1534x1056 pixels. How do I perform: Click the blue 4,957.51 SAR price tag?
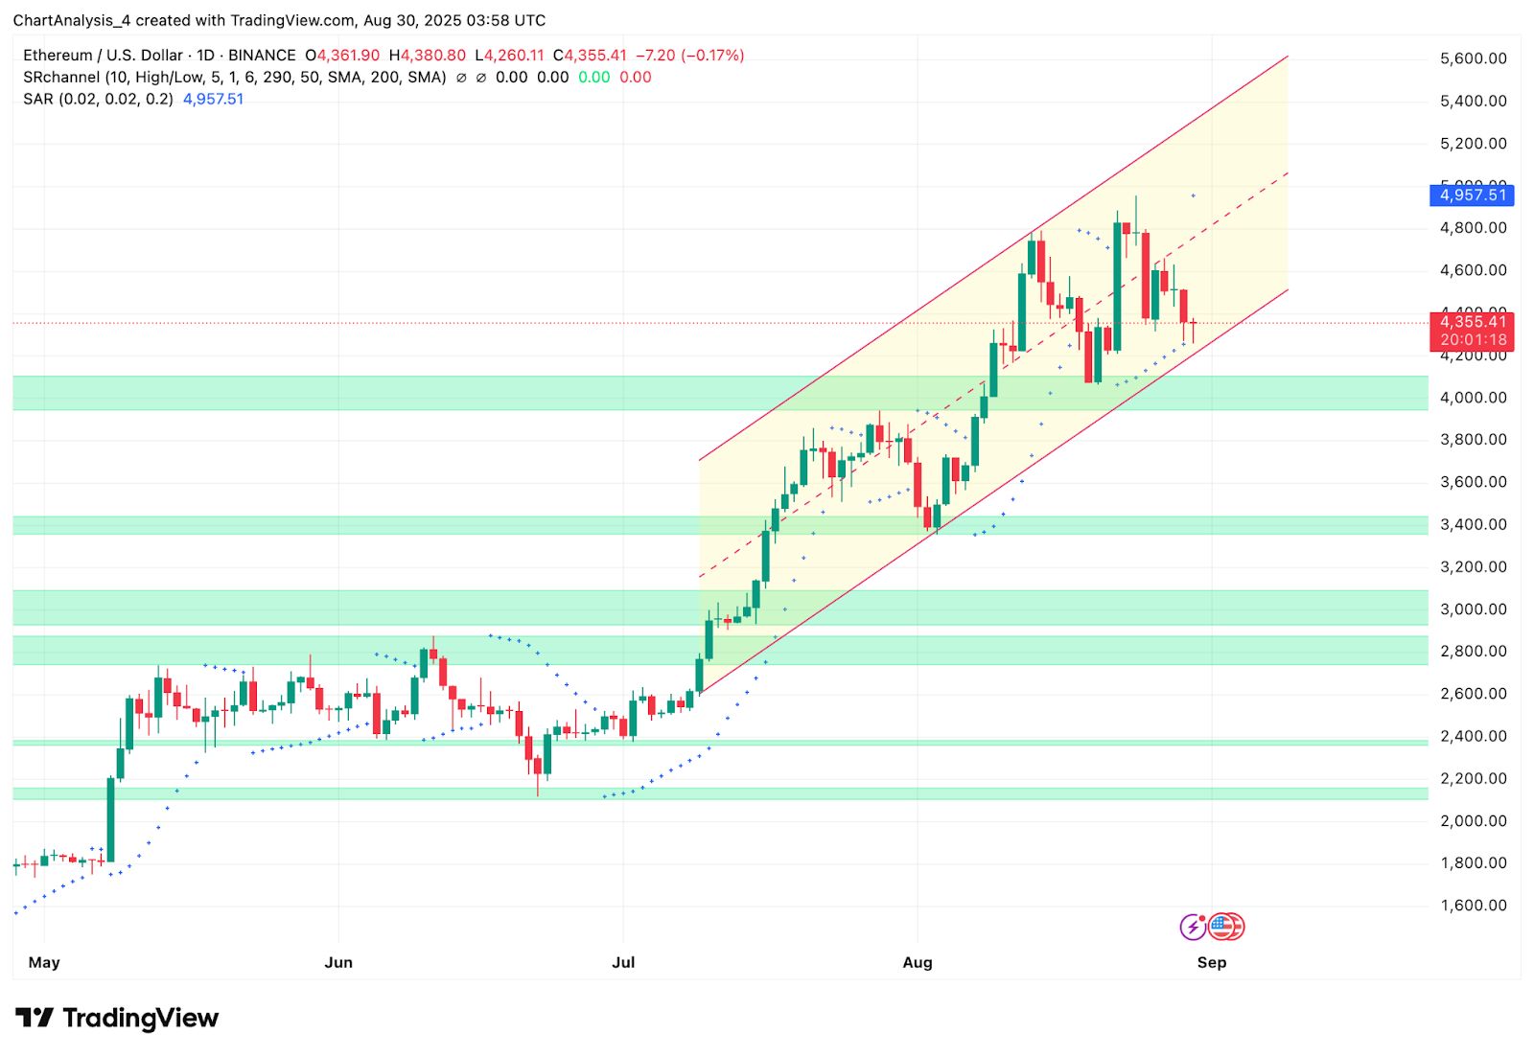coord(1473,195)
